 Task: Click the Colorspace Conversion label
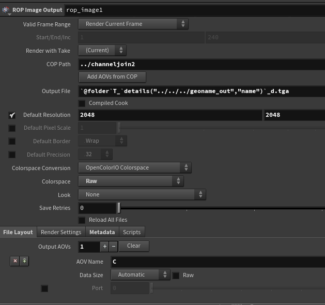point(41,168)
